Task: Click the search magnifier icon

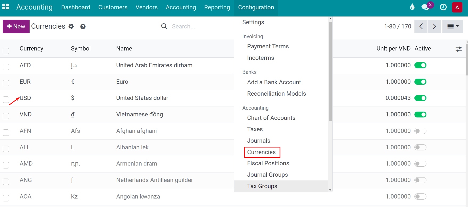Action: [164, 26]
